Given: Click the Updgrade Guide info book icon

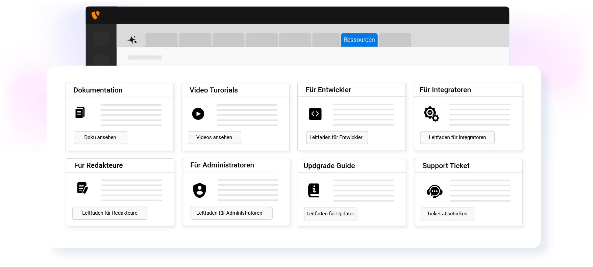Looking at the screenshot, I should click(x=314, y=190).
